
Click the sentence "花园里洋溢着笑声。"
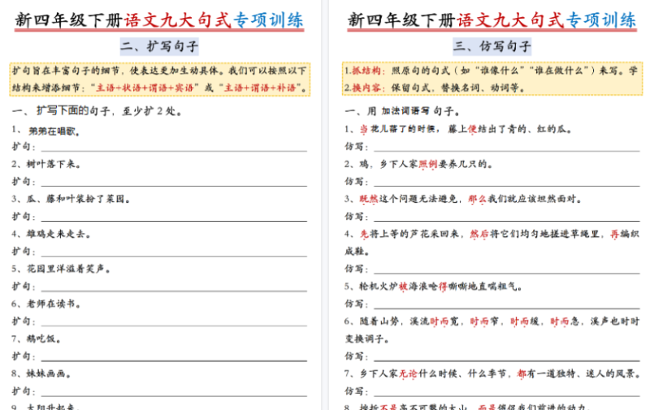[x=68, y=270]
